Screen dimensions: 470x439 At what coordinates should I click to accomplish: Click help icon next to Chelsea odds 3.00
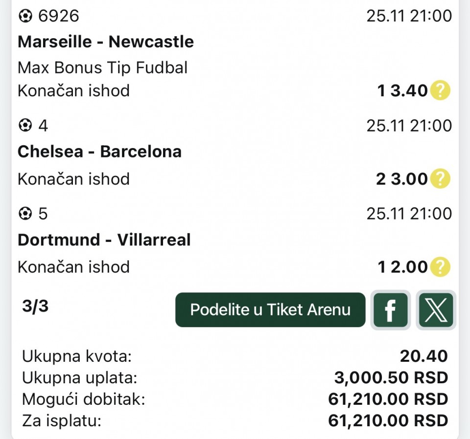click(x=440, y=179)
